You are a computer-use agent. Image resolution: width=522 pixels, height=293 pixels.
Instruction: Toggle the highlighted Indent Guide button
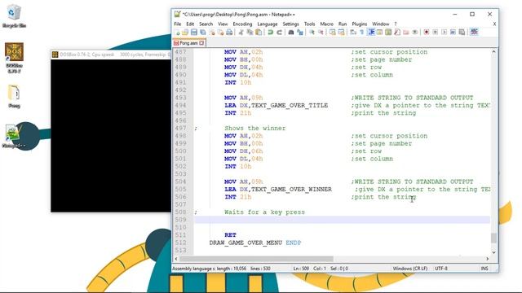click(371, 33)
